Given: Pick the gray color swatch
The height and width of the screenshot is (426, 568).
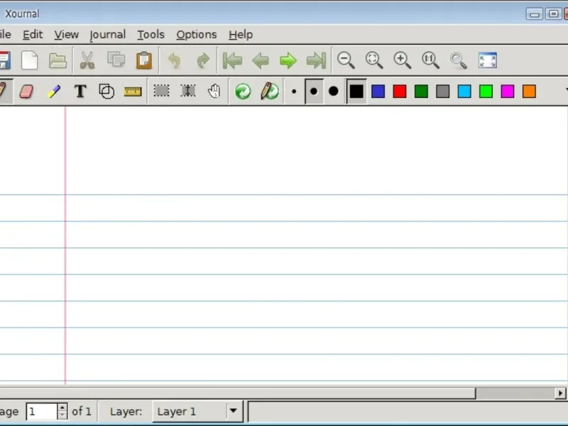Looking at the screenshot, I should coord(442,92).
